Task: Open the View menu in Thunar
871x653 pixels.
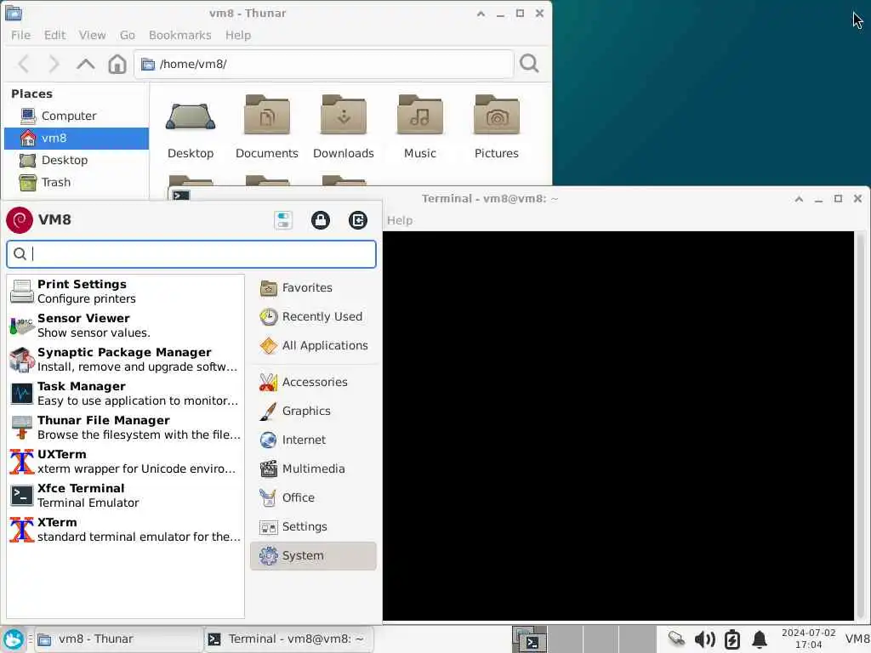Action: coord(92,35)
